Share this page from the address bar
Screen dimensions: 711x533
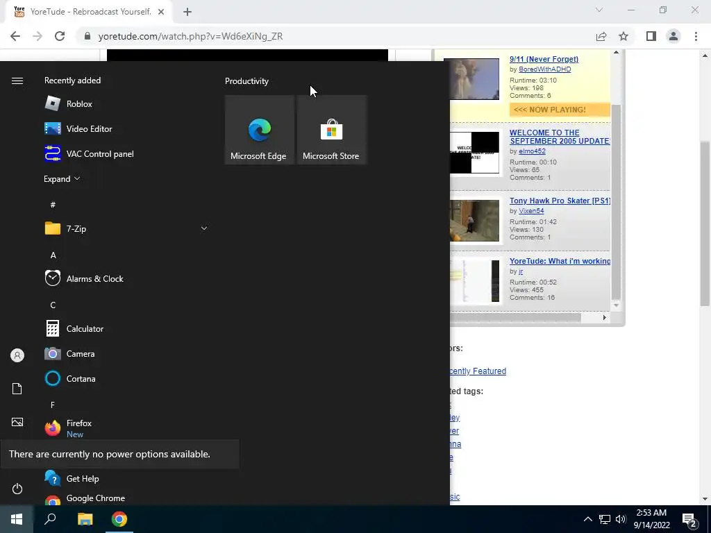click(x=601, y=36)
